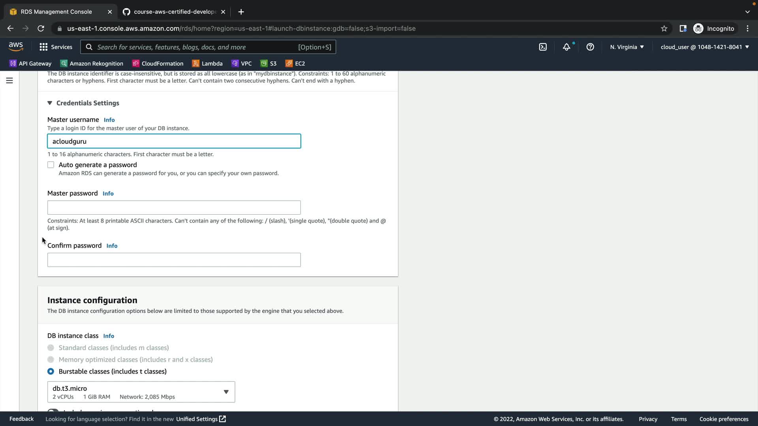Open the EC2 service shortcut
This screenshot has width=758, height=426.
click(295, 64)
